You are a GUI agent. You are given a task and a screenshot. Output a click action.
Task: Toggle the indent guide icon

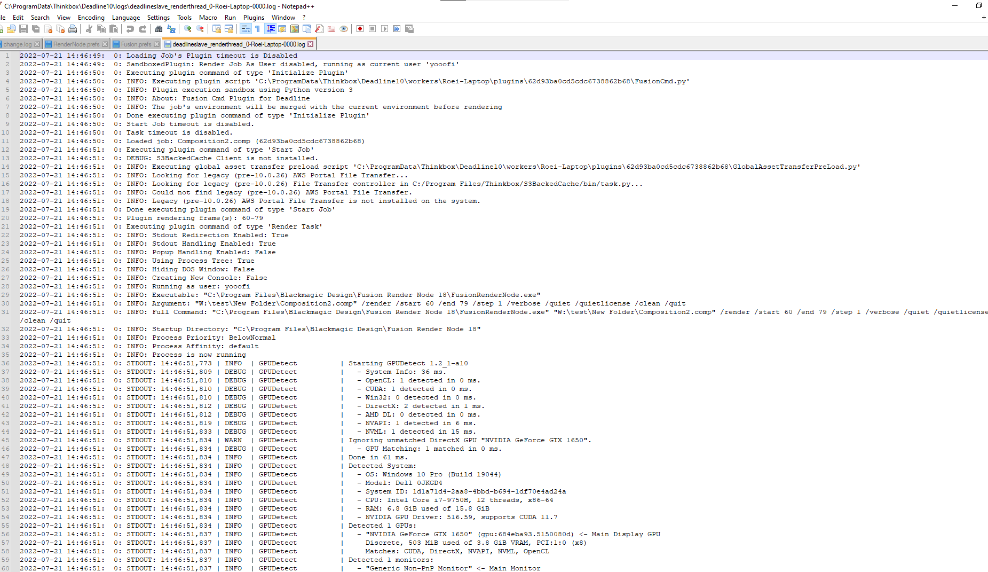[271, 29]
